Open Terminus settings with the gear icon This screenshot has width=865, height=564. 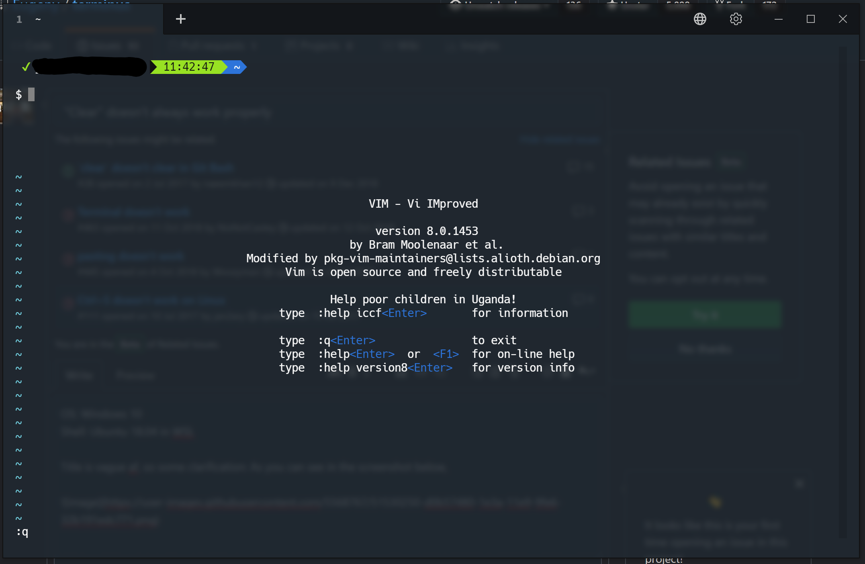click(736, 19)
